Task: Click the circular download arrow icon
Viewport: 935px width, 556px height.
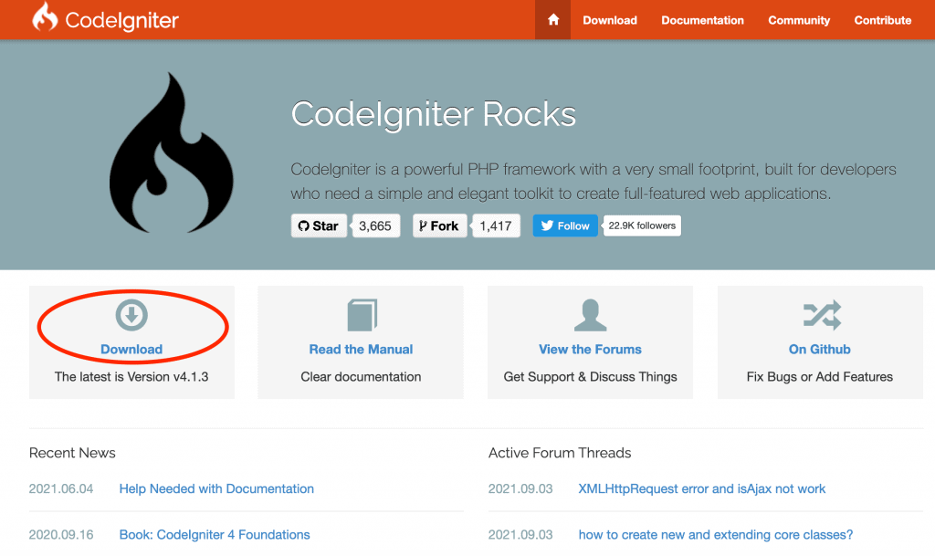Action: [131, 315]
